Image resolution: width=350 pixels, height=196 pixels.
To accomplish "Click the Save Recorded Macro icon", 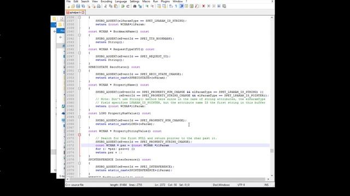I will (x=224, y=6).
